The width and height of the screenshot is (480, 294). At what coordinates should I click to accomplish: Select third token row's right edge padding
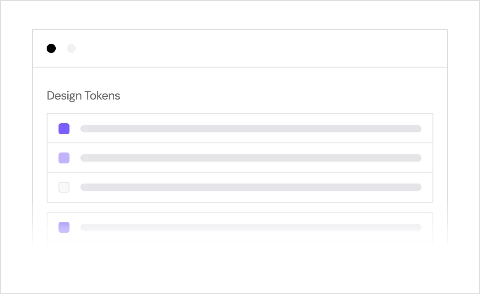pyautogui.click(x=427, y=187)
